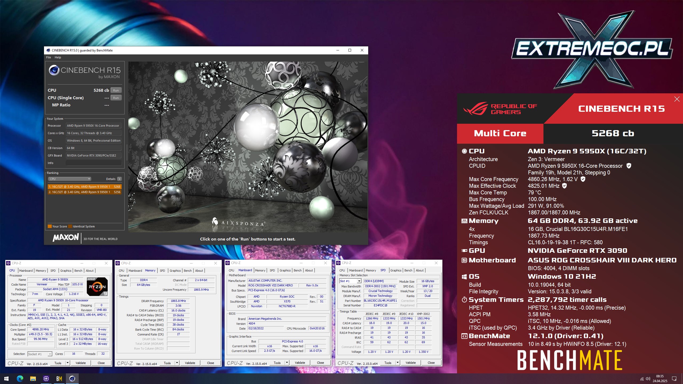Screen dimensions: 683x384
Task: Click the ROG Republic of Gamers logo
Action: (500, 109)
